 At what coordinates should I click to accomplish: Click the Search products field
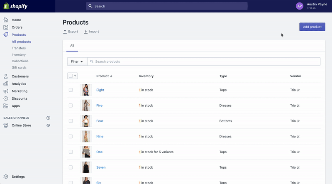pyautogui.click(x=204, y=61)
